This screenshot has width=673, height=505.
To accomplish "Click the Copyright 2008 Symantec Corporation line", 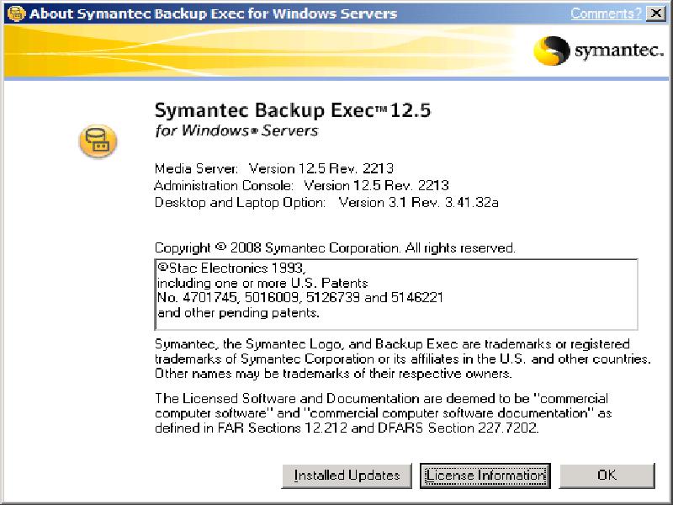I will [335, 248].
